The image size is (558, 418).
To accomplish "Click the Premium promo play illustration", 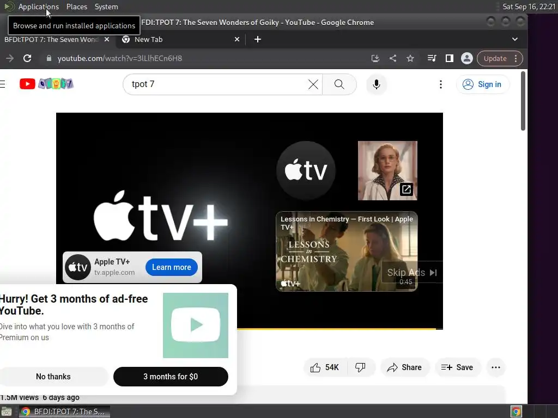I will coord(196,325).
